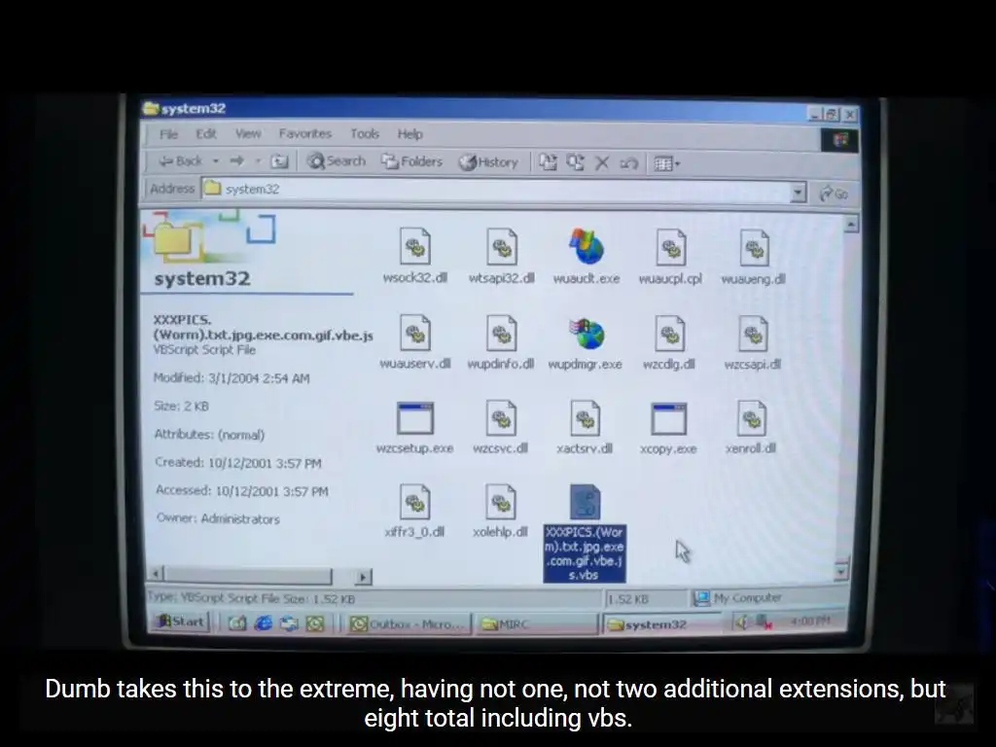Select the wupdinfo.dll file icon
Image resolution: width=996 pixels, height=747 pixels.
tap(502, 333)
